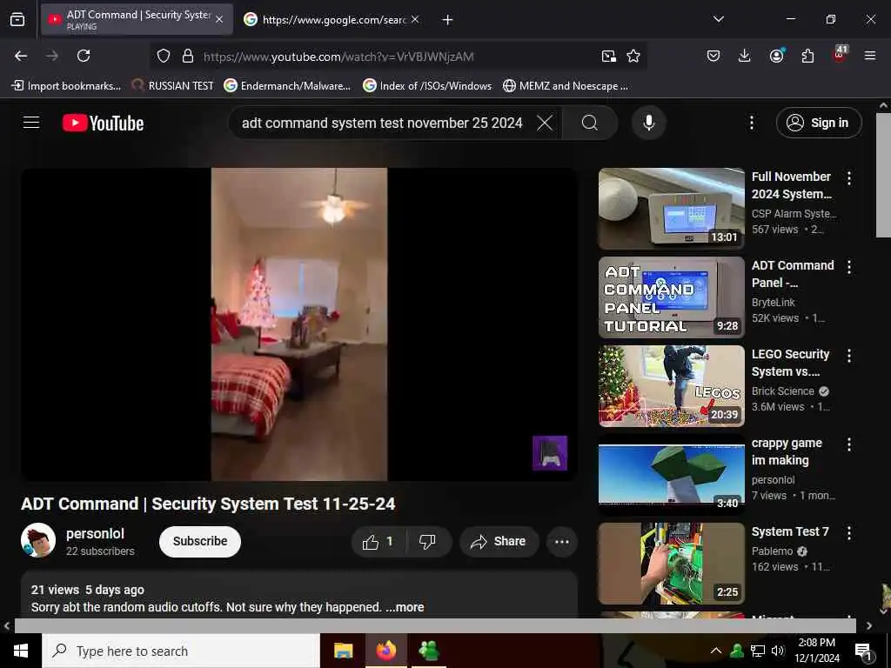Open options for LEGO Security System video
891x668 pixels.
849,356
